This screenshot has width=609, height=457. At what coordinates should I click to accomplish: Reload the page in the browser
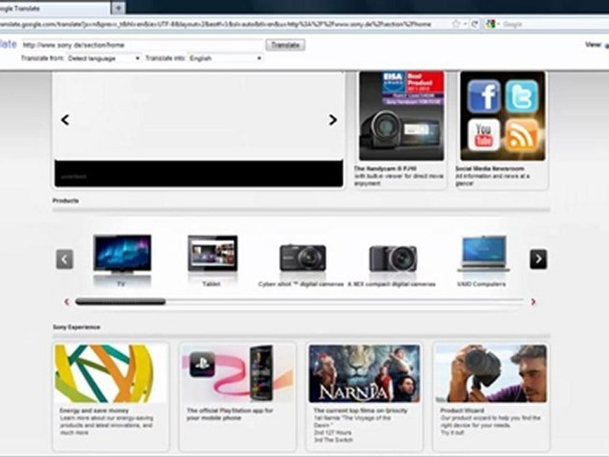pos(475,24)
